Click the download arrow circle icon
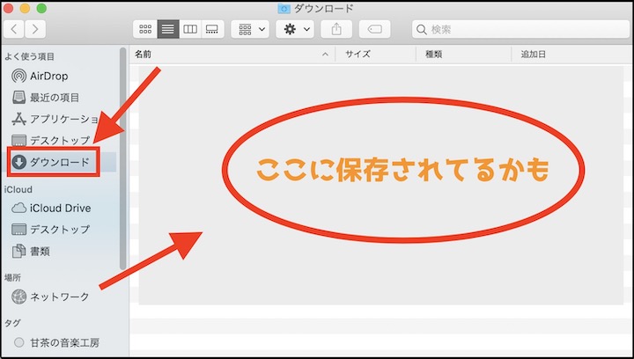 pos(19,162)
